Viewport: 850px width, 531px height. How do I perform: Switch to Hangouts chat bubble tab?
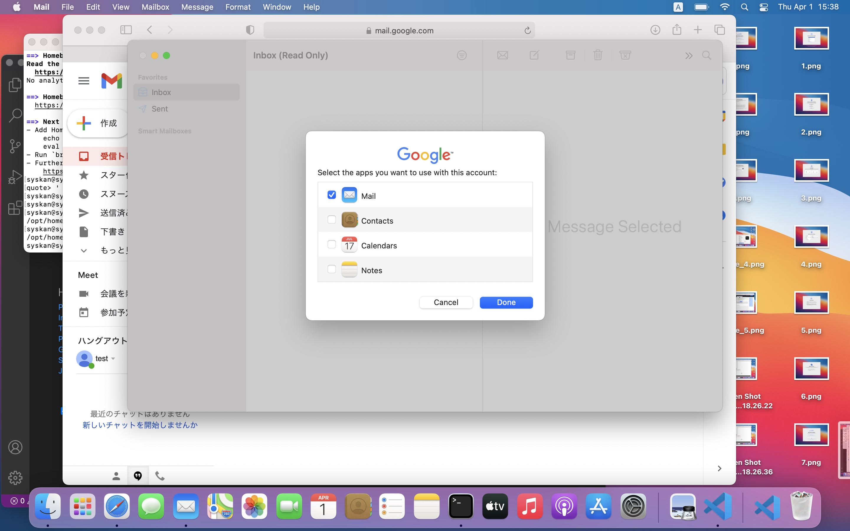138,476
